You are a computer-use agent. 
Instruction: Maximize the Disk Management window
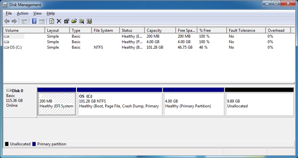point(276,4)
